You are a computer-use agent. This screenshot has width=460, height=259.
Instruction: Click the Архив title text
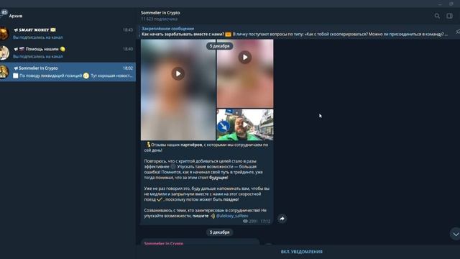(16, 16)
